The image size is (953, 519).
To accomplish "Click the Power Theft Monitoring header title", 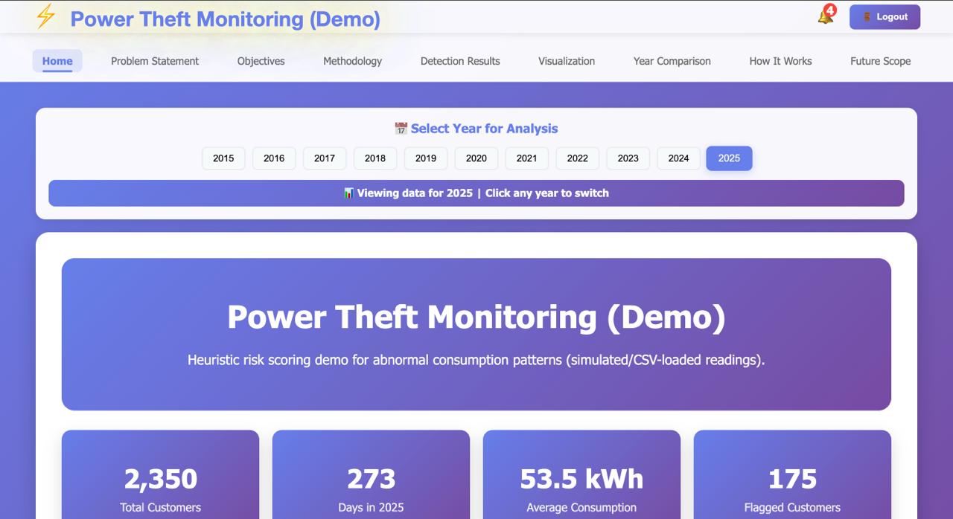I will (225, 19).
